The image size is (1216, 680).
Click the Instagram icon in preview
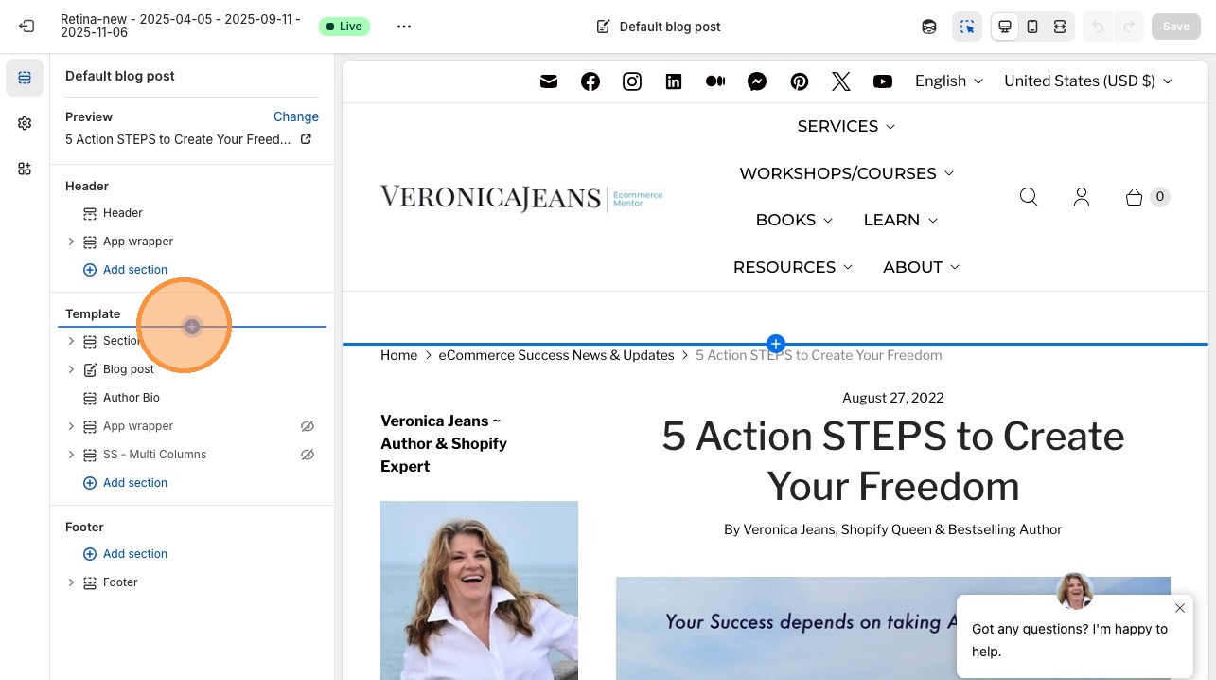632,81
